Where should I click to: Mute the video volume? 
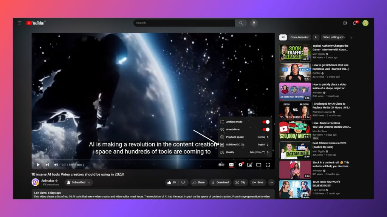point(56,165)
